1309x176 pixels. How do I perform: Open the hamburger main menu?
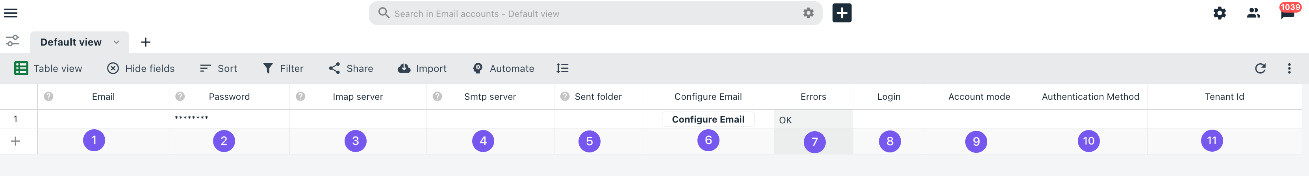(11, 13)
